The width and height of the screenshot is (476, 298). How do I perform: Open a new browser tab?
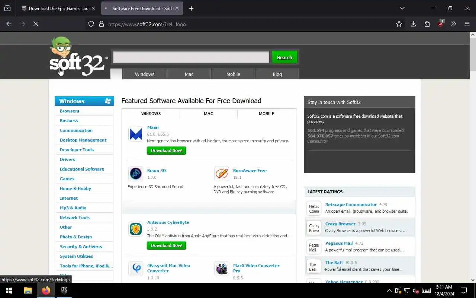pyautogui.click(x=191, y=8)
